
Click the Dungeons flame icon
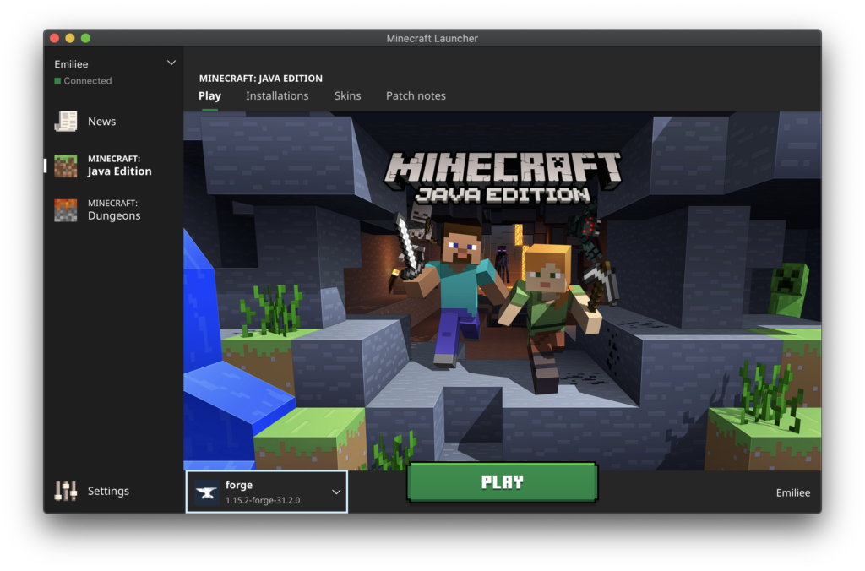67,209
